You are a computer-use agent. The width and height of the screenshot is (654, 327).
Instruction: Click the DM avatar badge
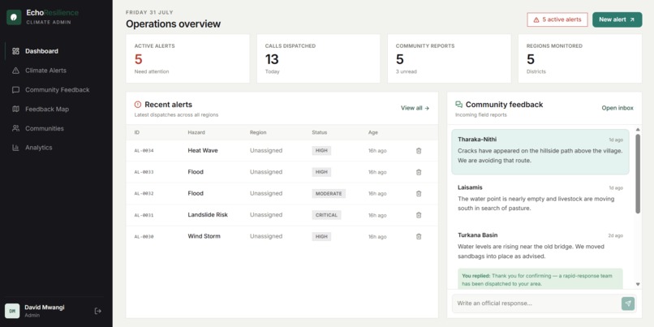(12, 311)
